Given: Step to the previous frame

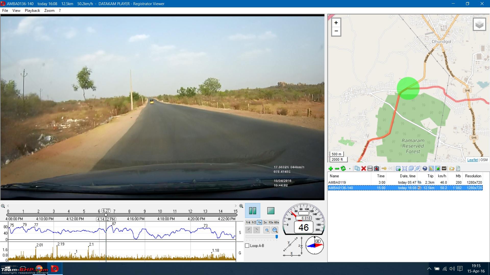Looking at the screenshot, I should click(249, 230).
